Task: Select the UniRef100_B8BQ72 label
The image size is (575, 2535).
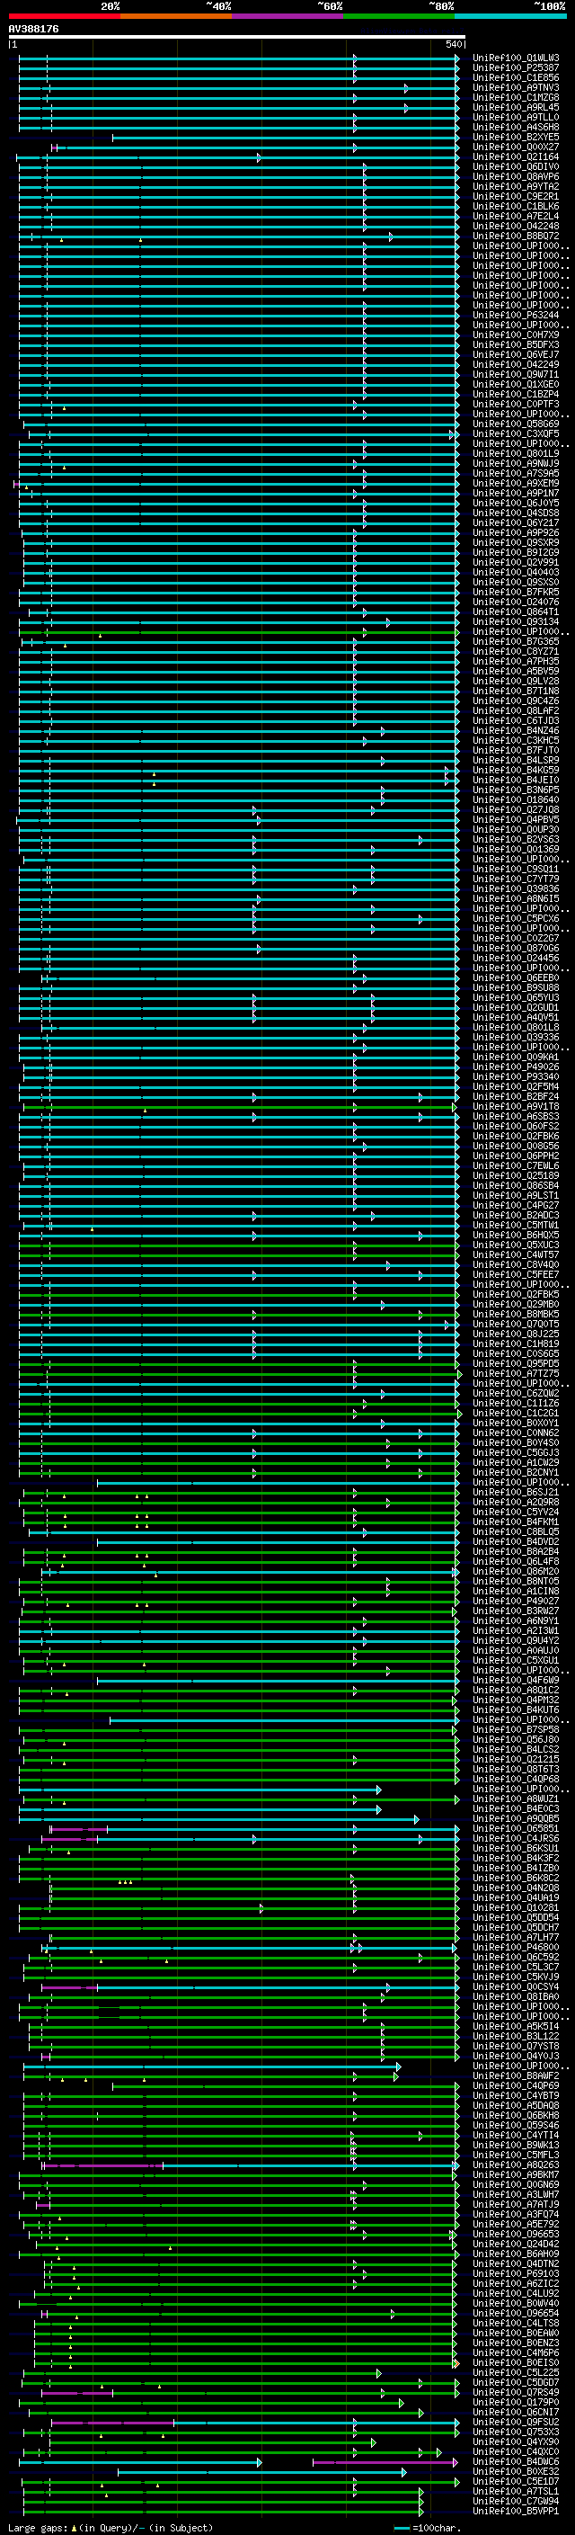Action: click(x=516, y=236)
